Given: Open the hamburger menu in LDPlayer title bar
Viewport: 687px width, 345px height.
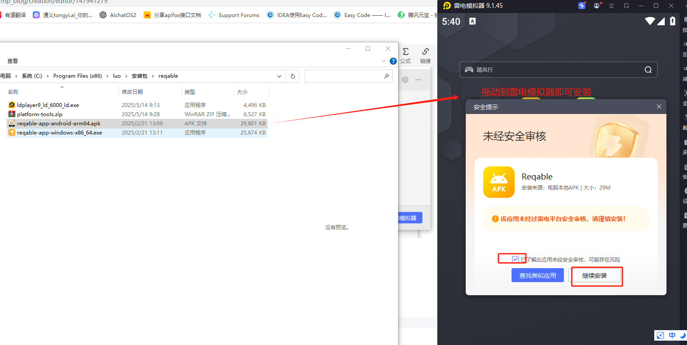Looking at the screenshot, I should [611, 6].
